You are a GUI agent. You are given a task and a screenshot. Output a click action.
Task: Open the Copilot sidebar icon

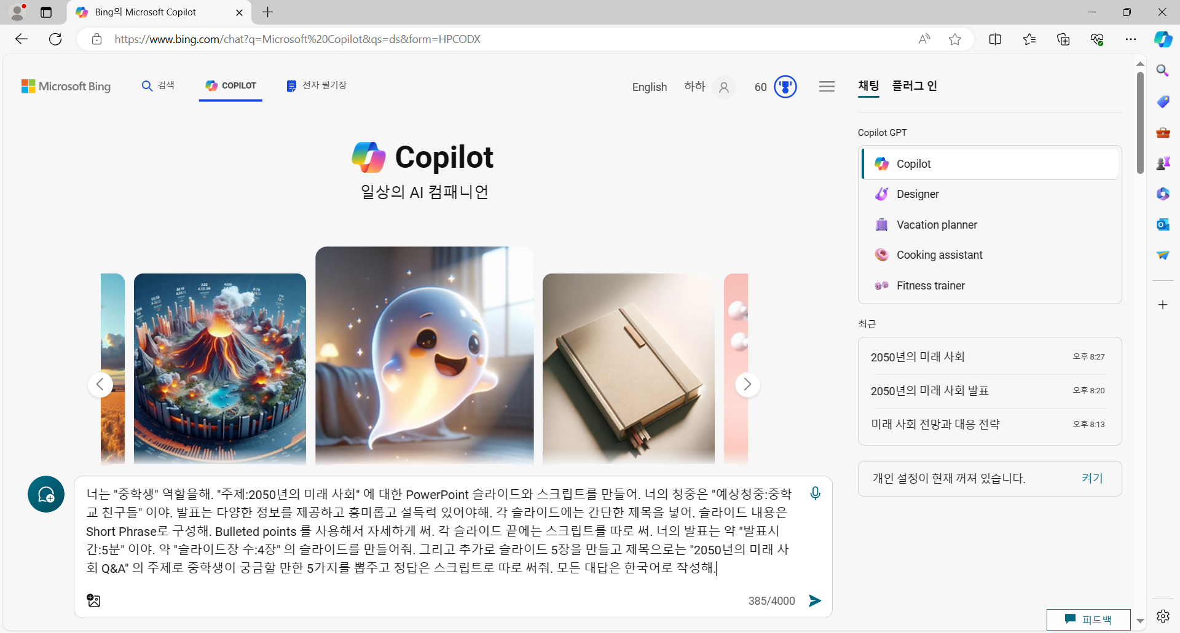1163,39
